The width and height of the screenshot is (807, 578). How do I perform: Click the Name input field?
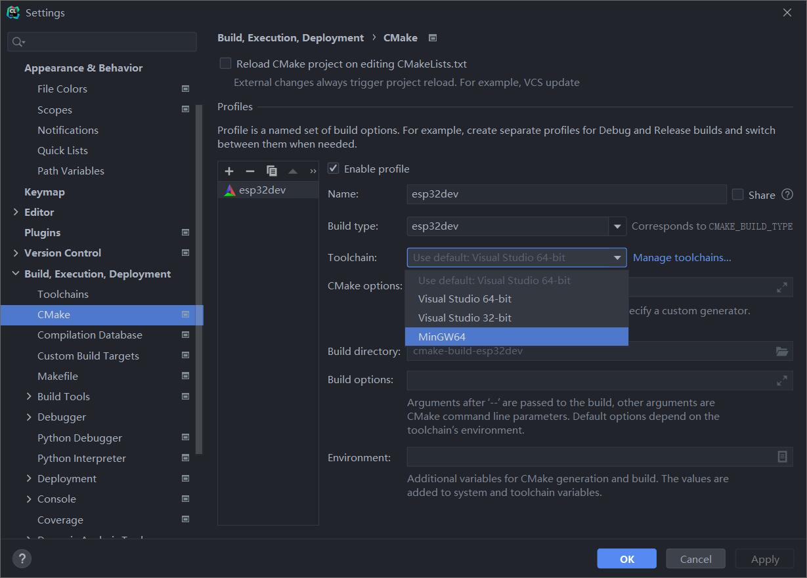(x=567, y=194)
